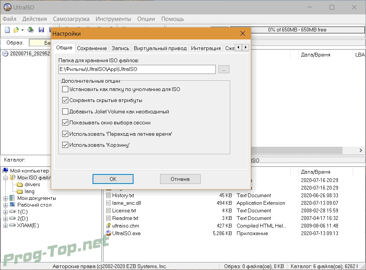The image size is (366, 270).
Task: Expand the ХЛАМ(E:) drive node
Action: (x=6, y=226)
